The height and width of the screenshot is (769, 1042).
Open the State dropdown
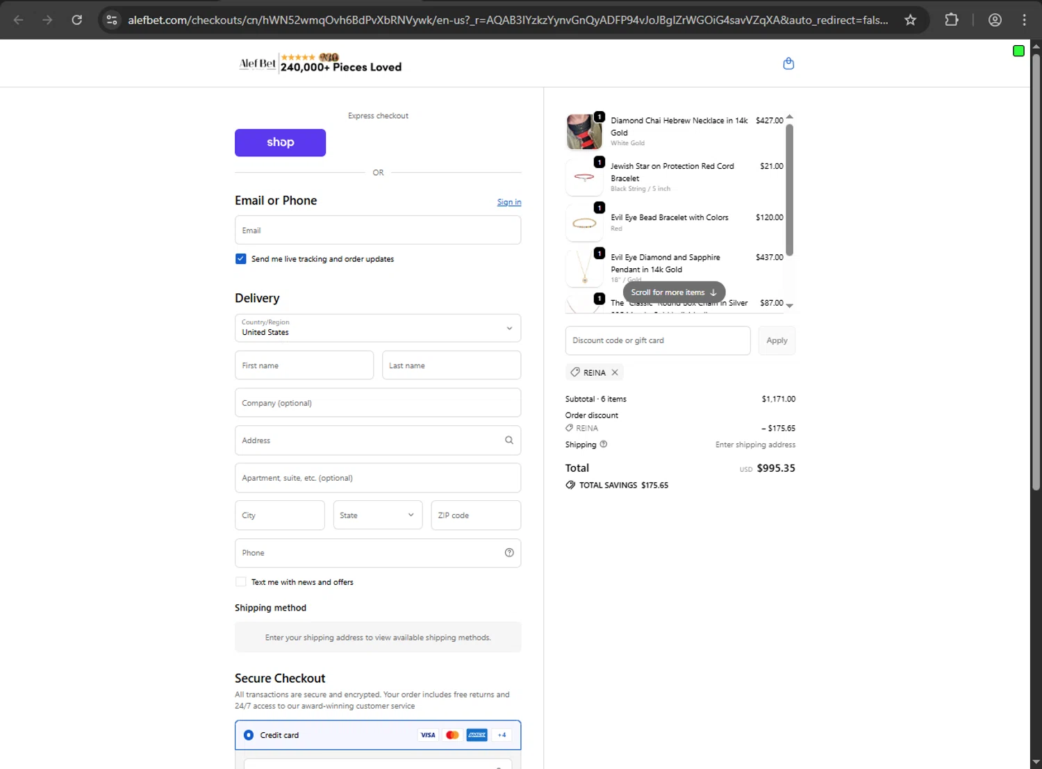click(378, 515)
